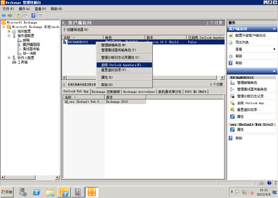The height and width of the screenshot is (198, 278).
Task: Select 邮箱 in the navigation tree
Action: 26,40
